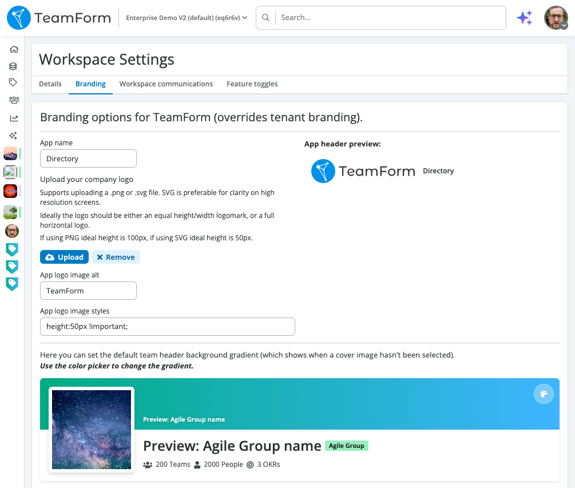Open the gradient color picker palette button
The height and width of the screenshot is (488, 575).
coord(544,394)
